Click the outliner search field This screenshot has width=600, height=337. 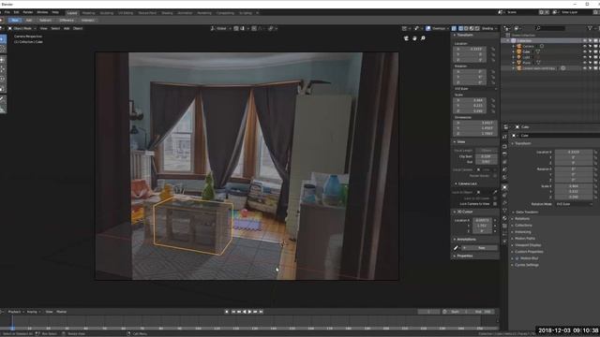pyautogui.click(x=550, y=28)
